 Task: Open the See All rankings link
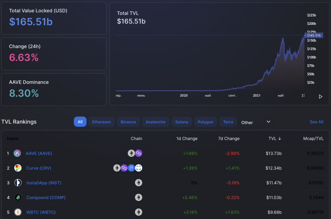click(x=316, y=122)
